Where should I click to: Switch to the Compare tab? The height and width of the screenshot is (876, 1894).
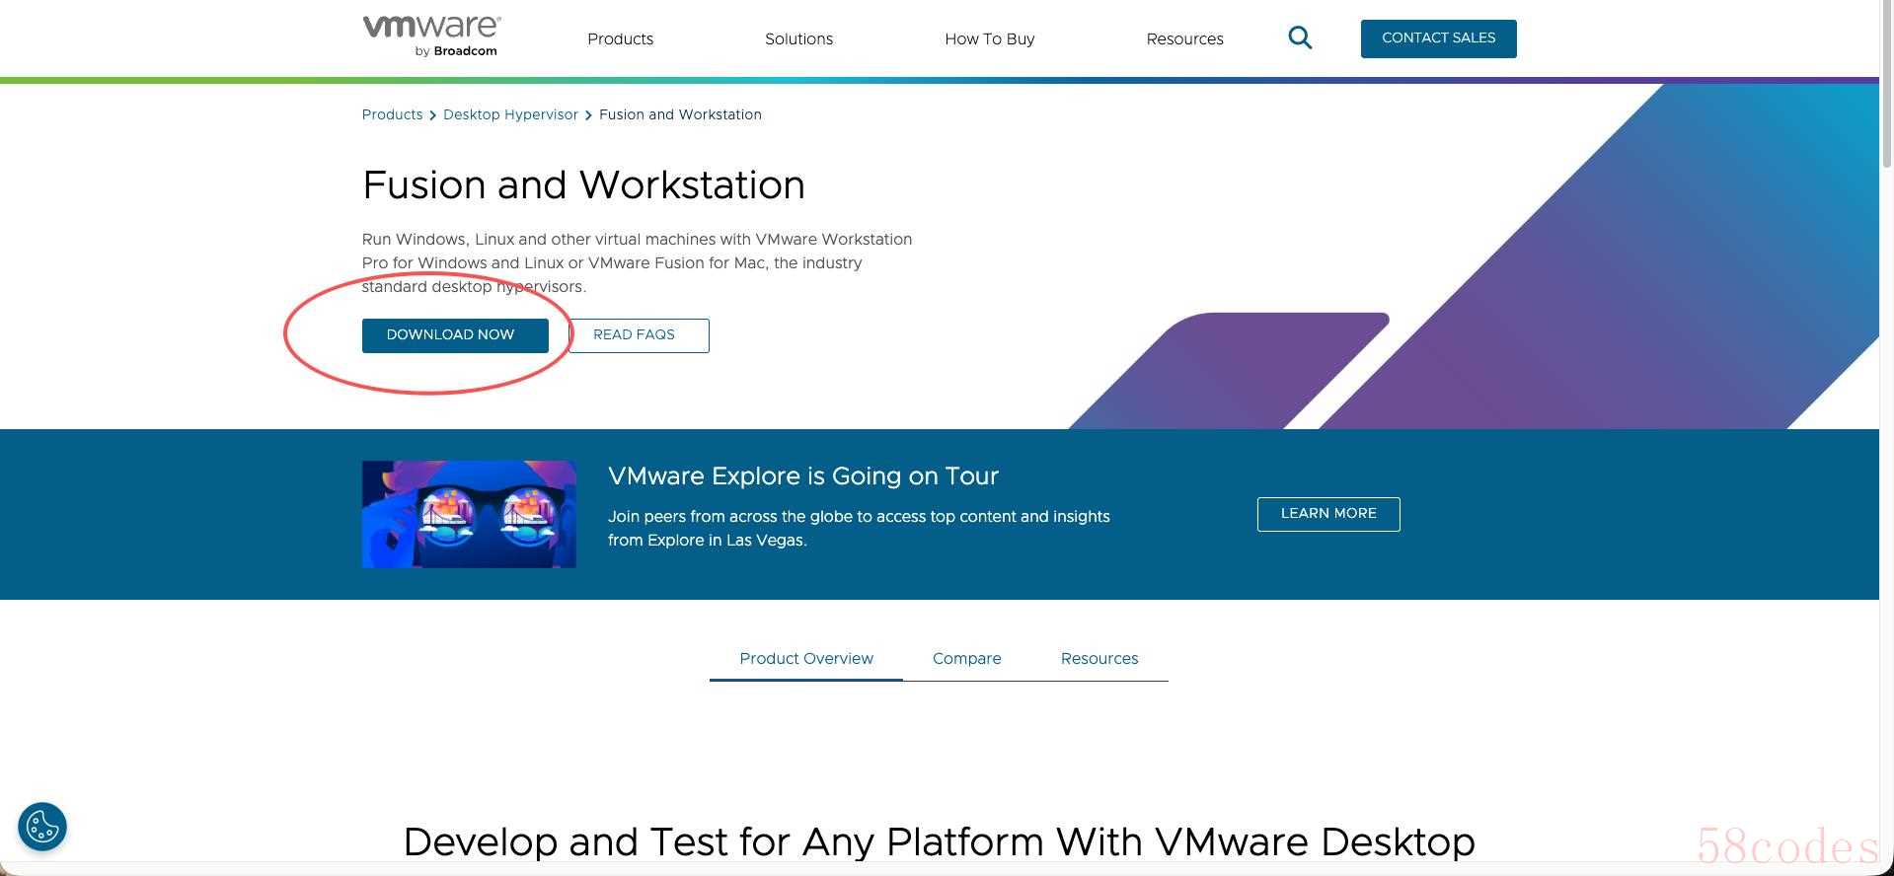coord(966,659)
